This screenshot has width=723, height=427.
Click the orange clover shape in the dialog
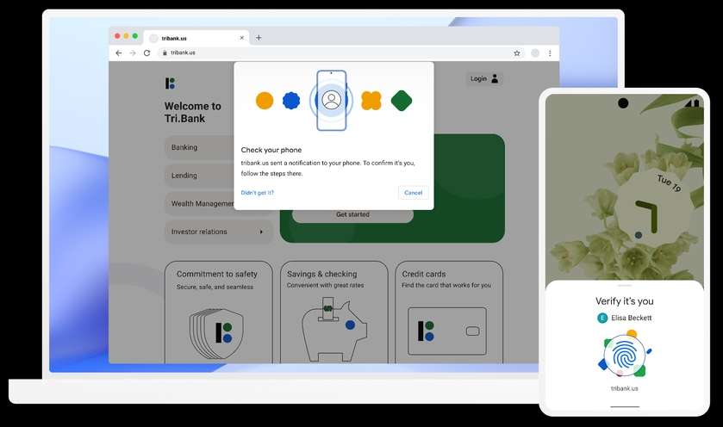371,101
